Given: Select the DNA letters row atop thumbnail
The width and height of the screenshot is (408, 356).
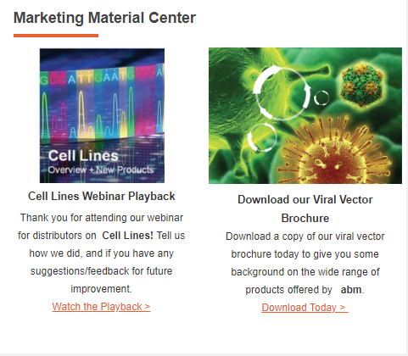Looking at the screenshot, I should 102,76.
